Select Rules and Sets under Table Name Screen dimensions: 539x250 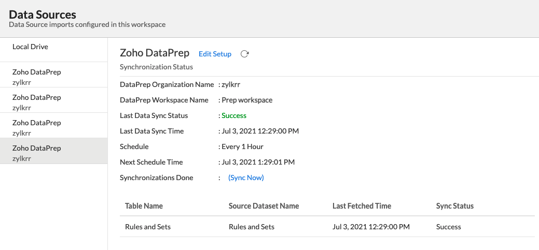[148, 227]
